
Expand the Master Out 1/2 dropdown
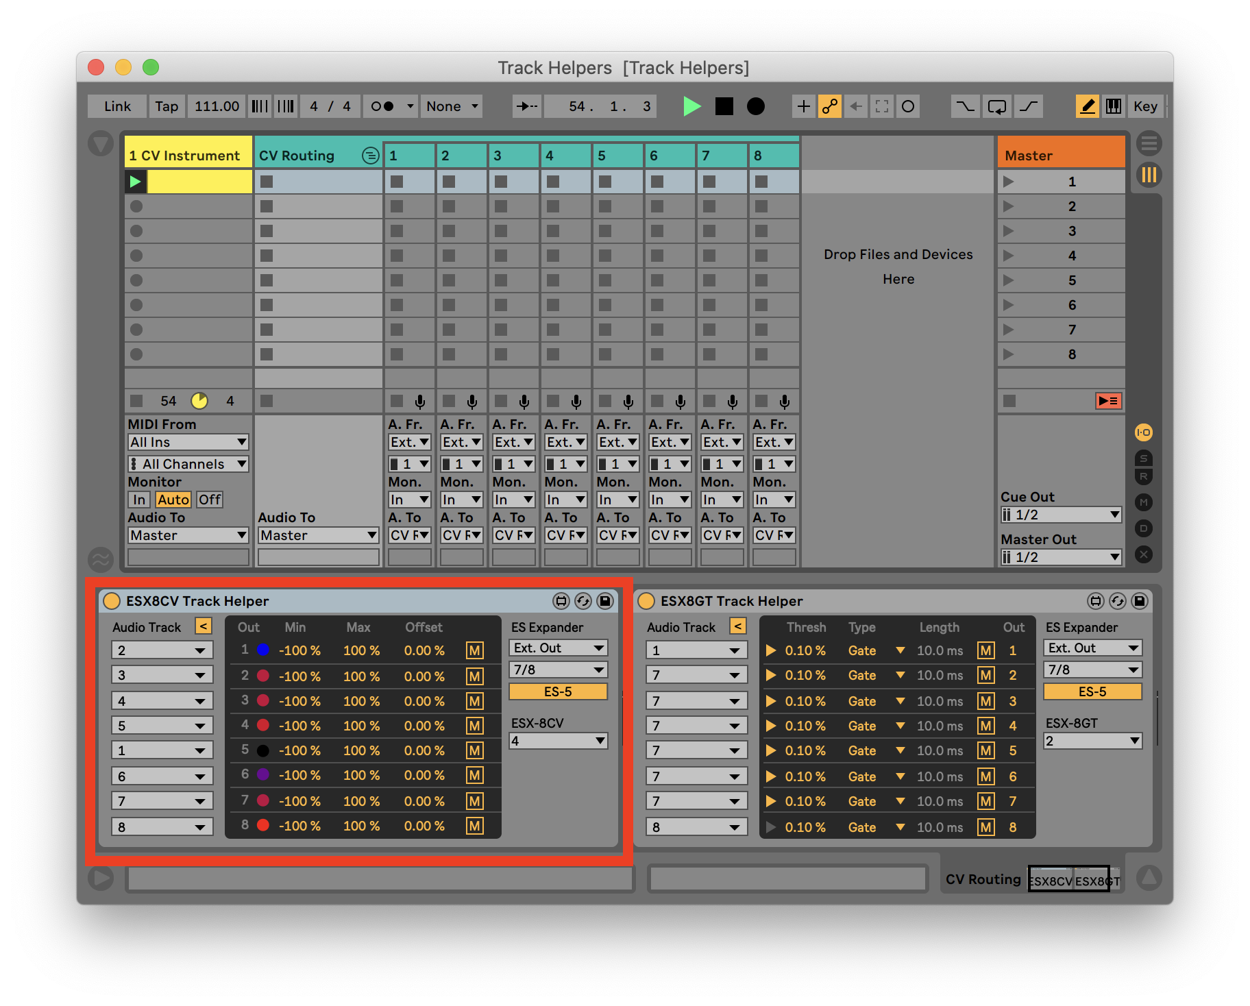[1060, 557]
